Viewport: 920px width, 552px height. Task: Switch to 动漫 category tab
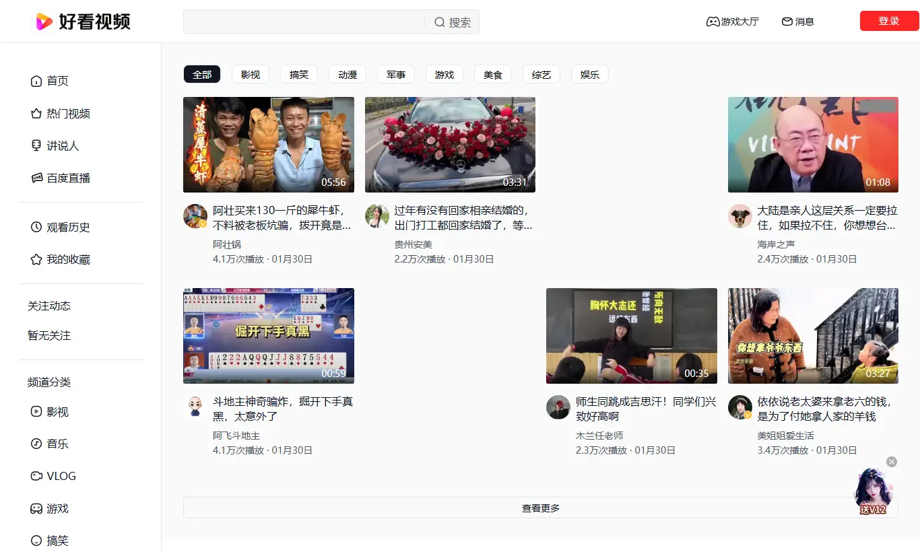348,75
